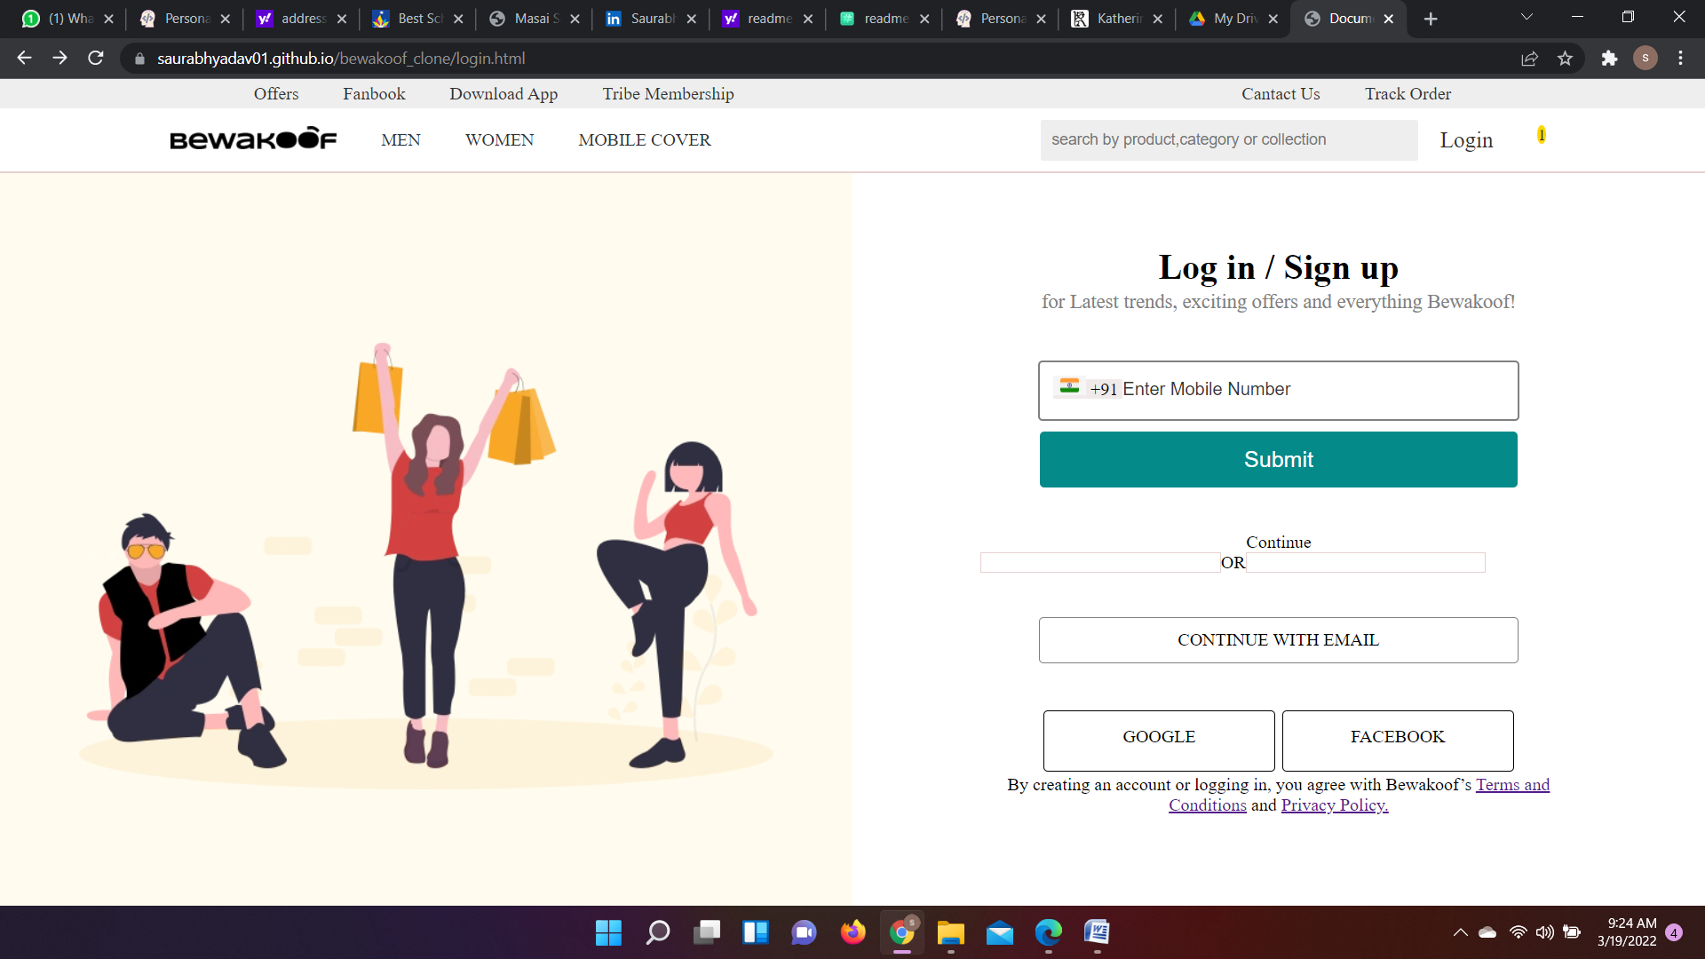Open the Indian flag country code selector
The image size is (1705, 959).
tap(1069, 388)
